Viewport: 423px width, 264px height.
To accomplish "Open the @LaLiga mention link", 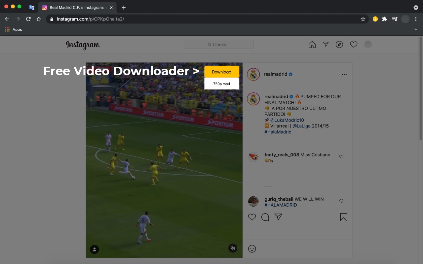I will coord(301,126).
